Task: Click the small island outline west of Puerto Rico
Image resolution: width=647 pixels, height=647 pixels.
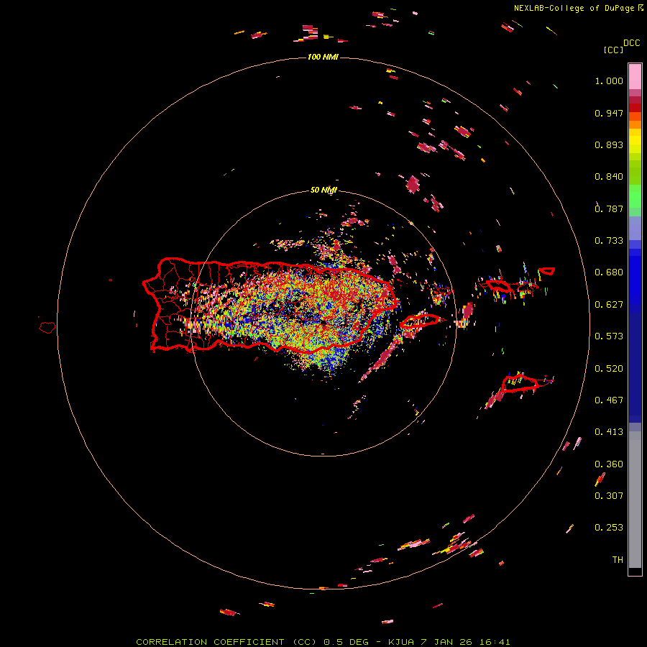Action: (47, 328)
